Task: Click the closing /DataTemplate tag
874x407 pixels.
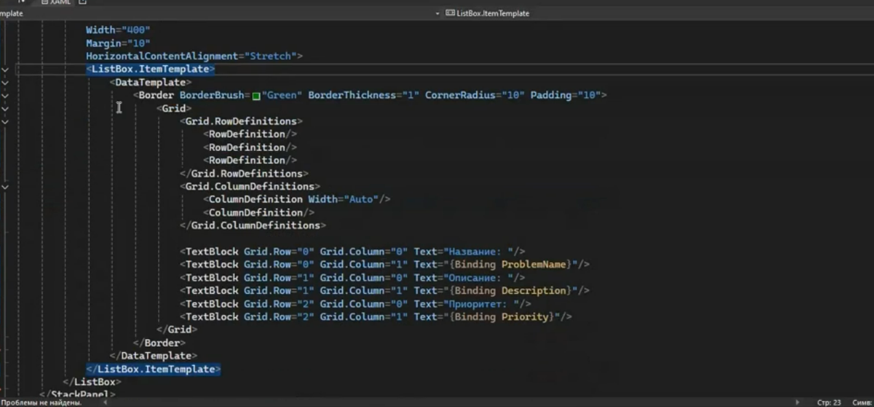Action: [x=153, y=356]
